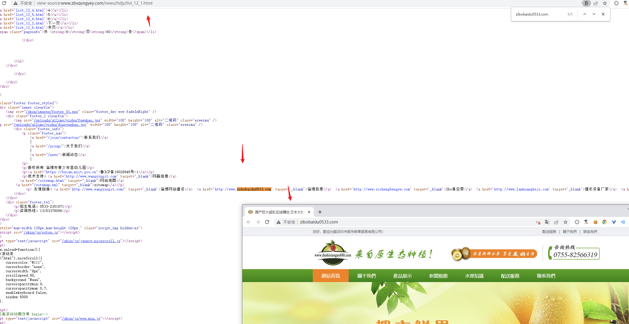The height and width of the screenshot is (324, 629).
Task: Click the 0755-82566319 hotline number
Action: (575, 255)
